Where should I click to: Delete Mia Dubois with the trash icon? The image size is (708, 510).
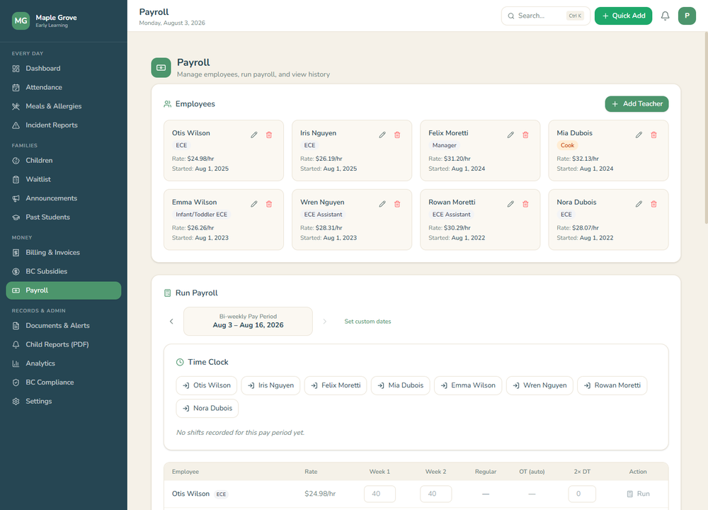pos(653,135)
